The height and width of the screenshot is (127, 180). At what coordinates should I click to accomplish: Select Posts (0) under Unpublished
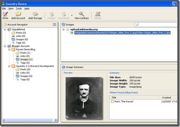click(21, 33)
